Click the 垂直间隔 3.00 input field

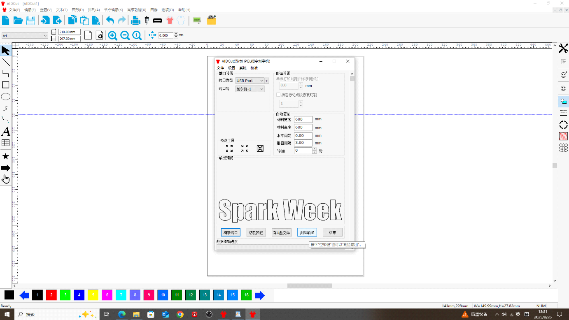click(303, 143)
